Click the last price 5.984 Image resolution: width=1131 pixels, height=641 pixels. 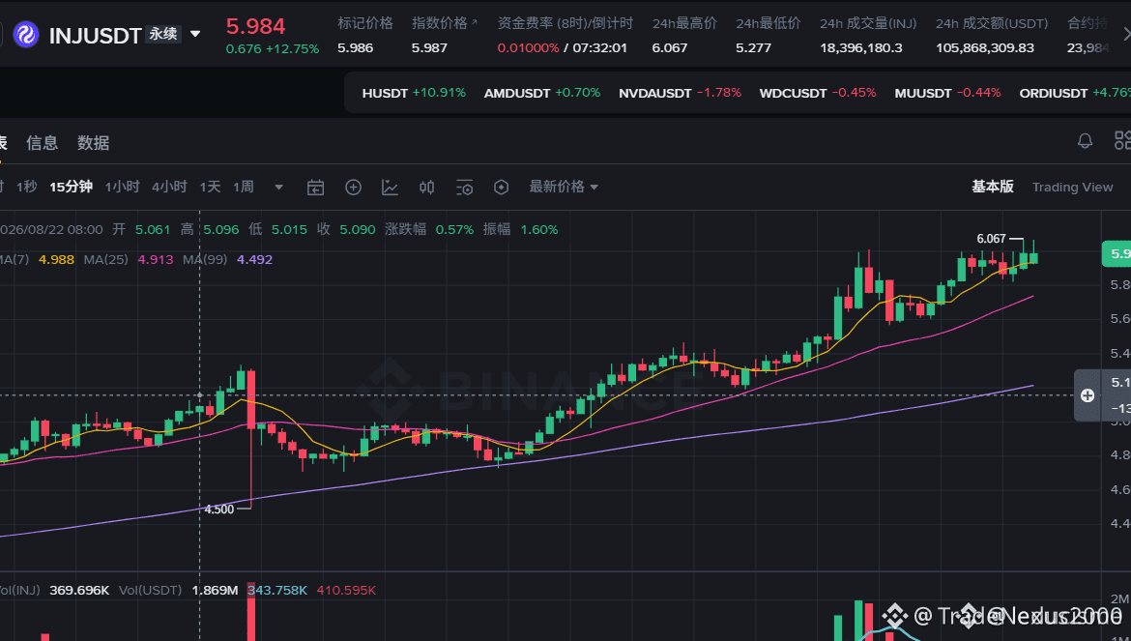(x=255, y=26)
